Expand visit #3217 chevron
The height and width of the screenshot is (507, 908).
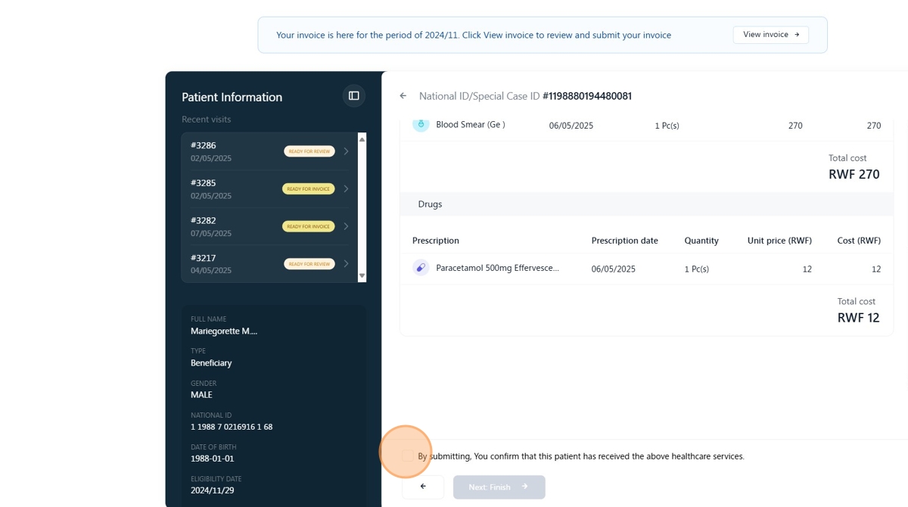tap(346, 263)
